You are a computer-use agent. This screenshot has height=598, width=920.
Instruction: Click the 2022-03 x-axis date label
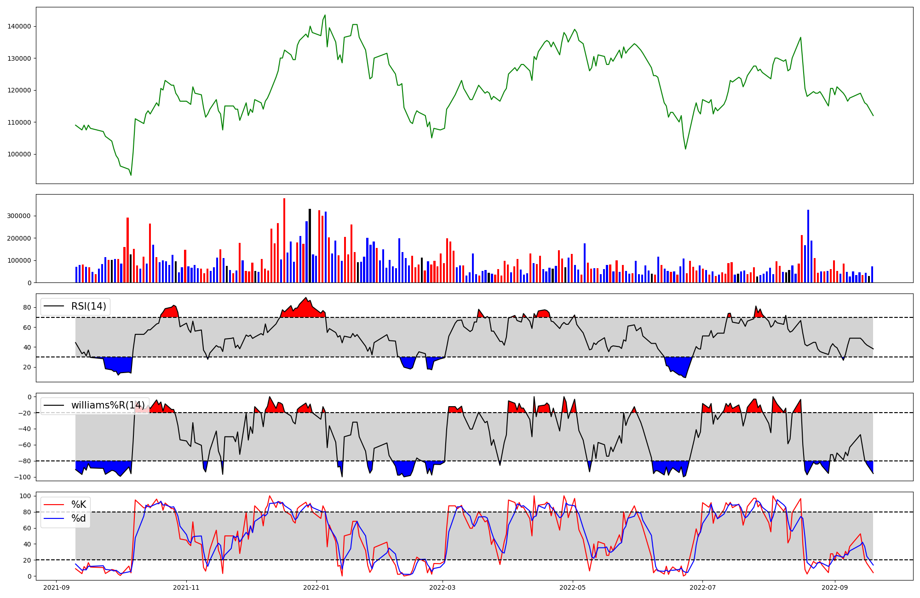(442, 587)
